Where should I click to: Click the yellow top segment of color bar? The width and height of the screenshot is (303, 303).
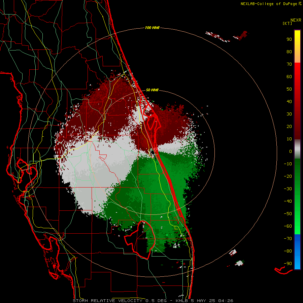tap(297, 46)
